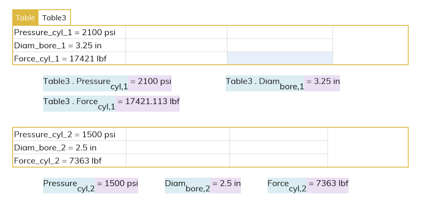Select the Table3 . Force cyl,1 expression
Screen dimensions: 434x220
[x=79, y=104]
